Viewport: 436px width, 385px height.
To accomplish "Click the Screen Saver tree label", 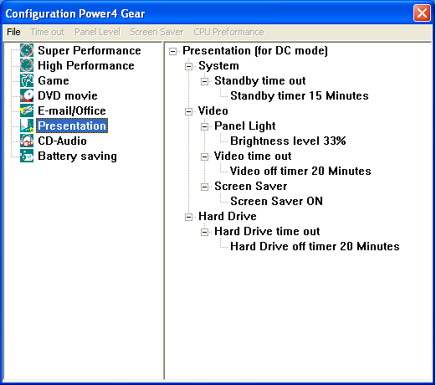I will (250, 186).
